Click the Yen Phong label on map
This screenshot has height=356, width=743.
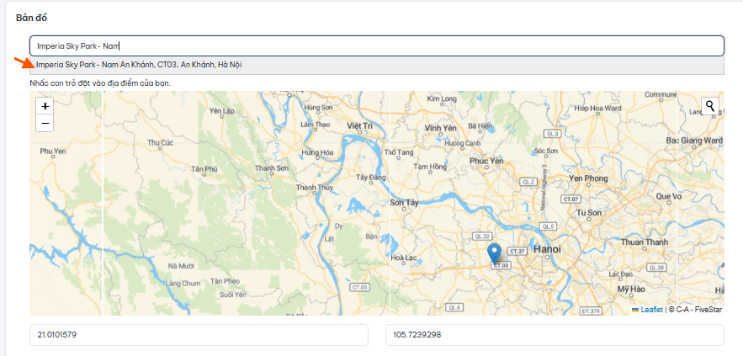point(588,178)
